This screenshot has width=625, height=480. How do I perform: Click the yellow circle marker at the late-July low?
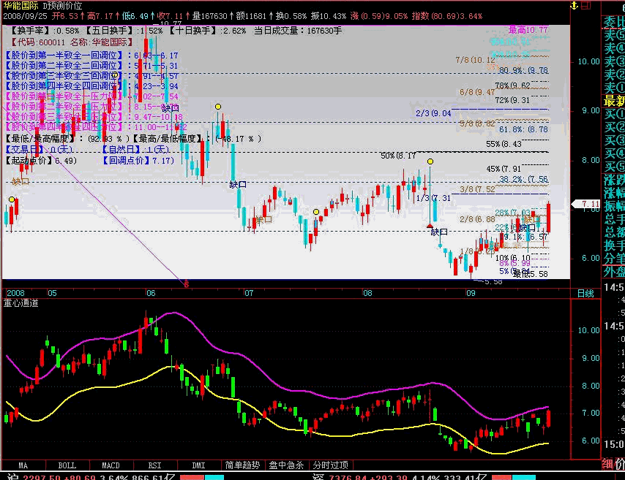tap(316, 212)
